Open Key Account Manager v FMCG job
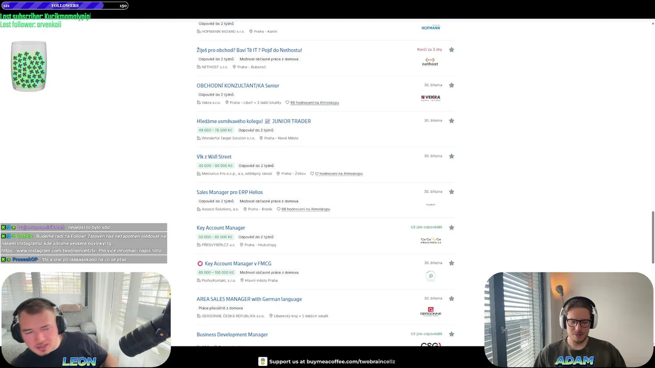Viewport: 655px width, 368px height. point(238,264)
